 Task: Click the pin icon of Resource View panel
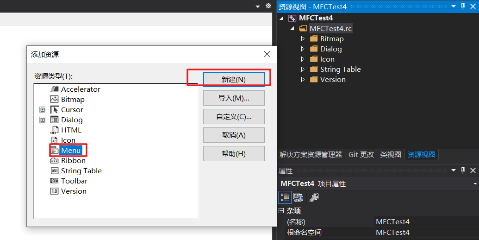[463, 6]
